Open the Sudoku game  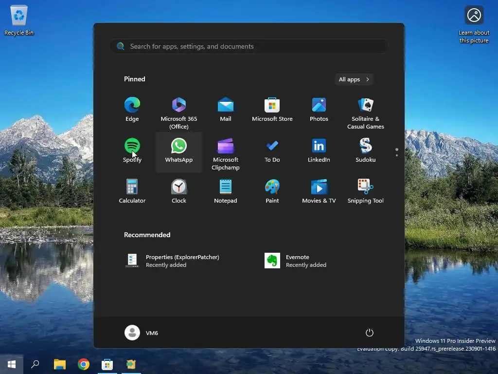(366, 151)
